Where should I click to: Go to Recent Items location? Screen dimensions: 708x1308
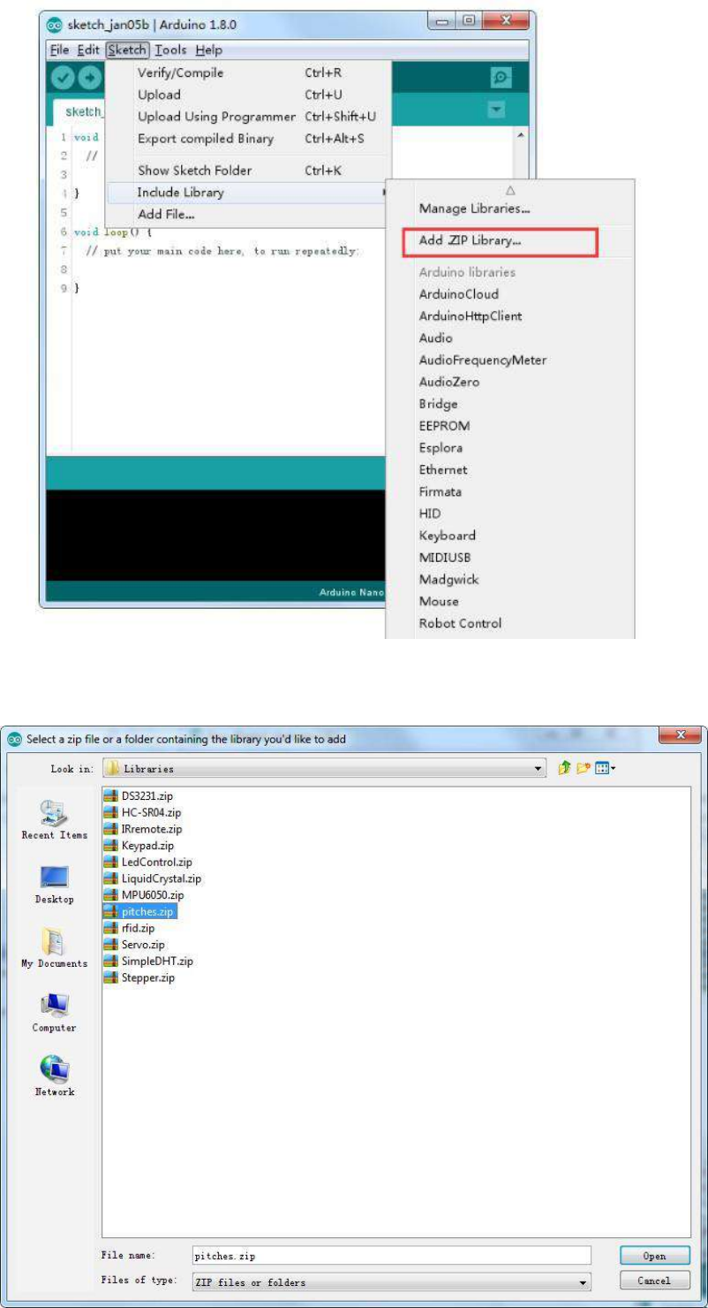[55, 821]
